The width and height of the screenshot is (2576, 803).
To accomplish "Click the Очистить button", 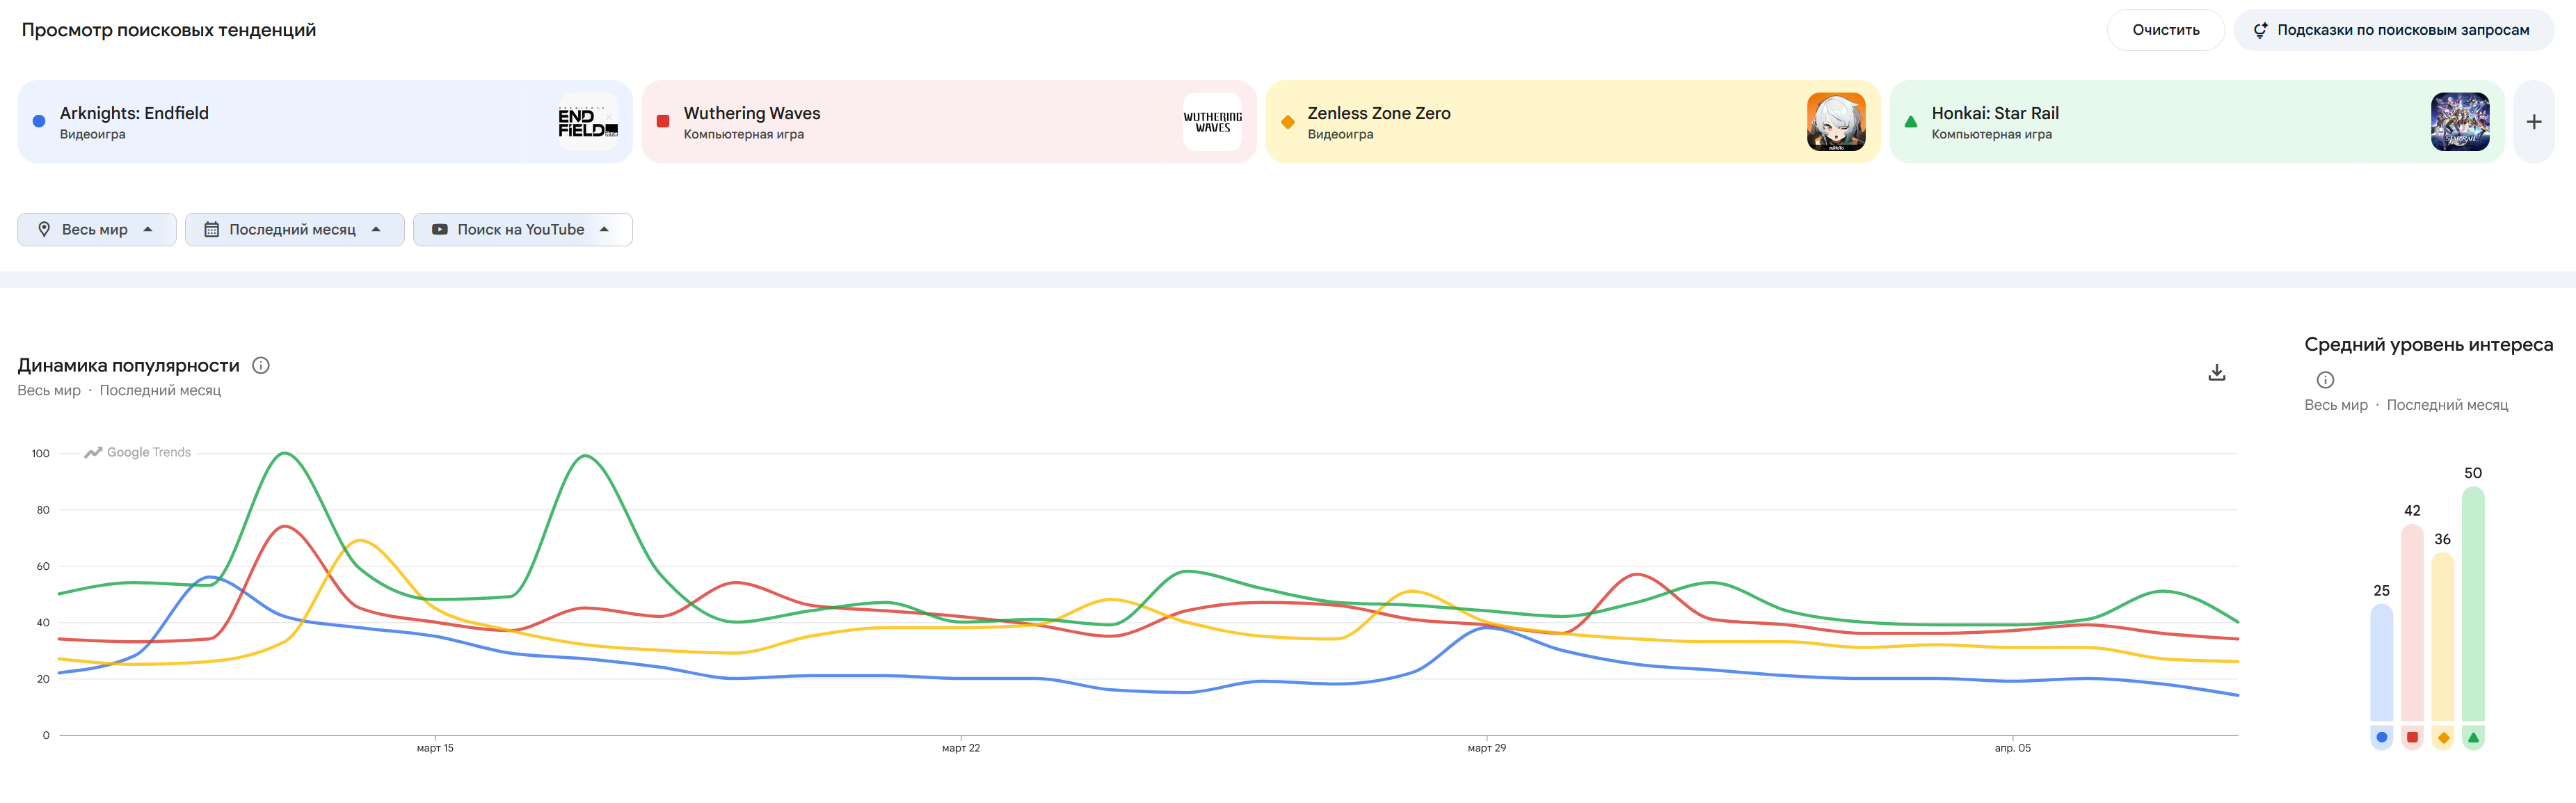I will coord(2166,30).
